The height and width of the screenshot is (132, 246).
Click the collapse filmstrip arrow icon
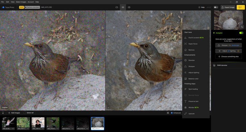(x=3, y=113)
